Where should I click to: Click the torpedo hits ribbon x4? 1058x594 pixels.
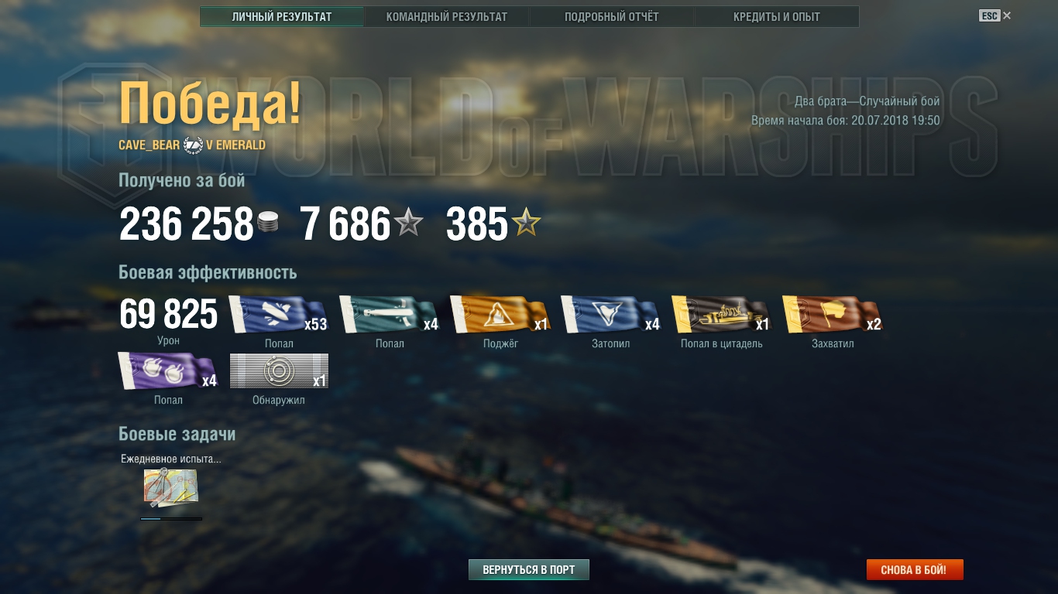coord(390,314)
